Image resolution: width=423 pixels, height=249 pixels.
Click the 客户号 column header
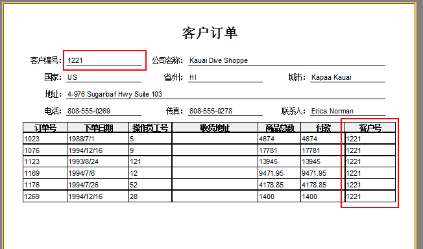pos(370,127)
